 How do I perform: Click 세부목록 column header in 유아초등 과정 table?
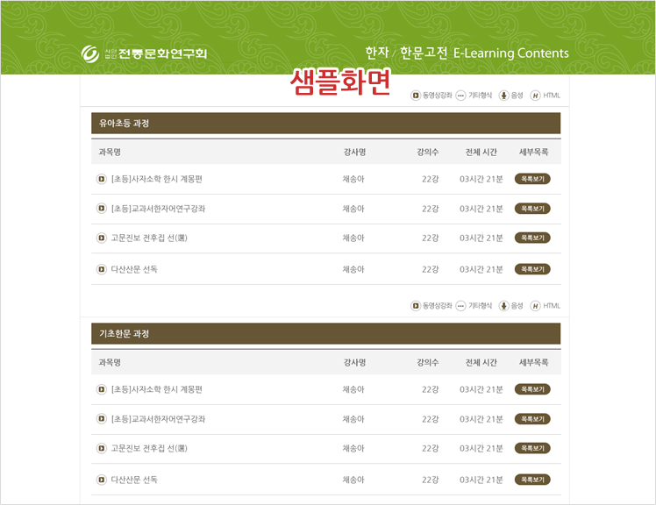pos(533,153)
